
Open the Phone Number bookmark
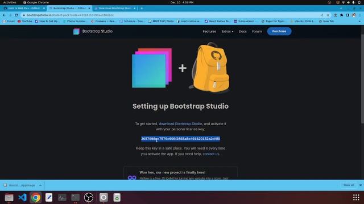[75, 21]
